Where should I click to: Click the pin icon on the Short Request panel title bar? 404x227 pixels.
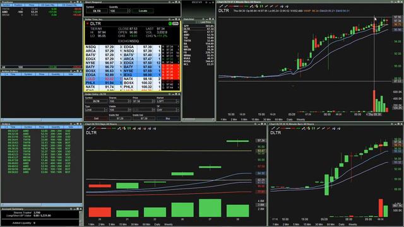170,2
